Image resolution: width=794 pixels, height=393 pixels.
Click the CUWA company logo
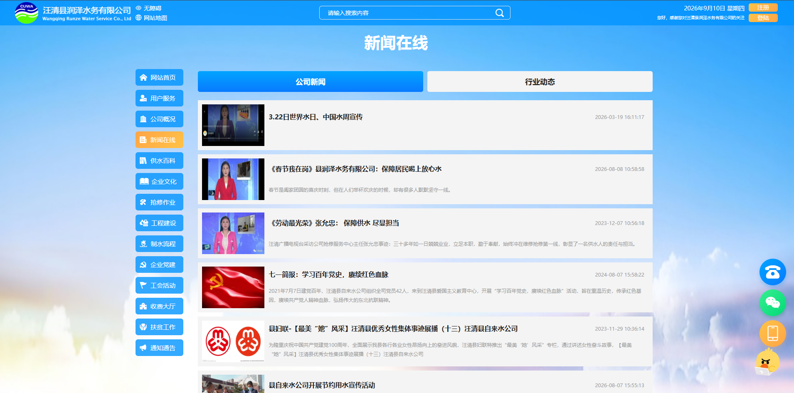point(27,13)
